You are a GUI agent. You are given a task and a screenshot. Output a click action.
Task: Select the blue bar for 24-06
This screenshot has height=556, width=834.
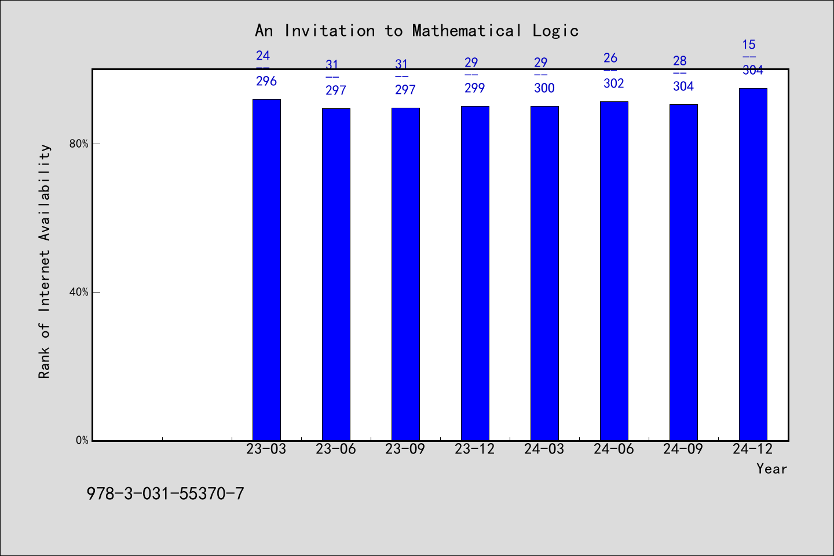point(614,271)
